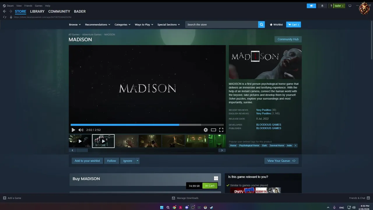
Task: Open the notifications bell icon
Action: pyautogui.click(x=322, y=6)
